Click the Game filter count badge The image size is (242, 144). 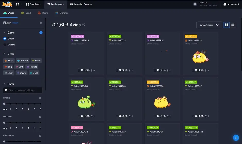[41, 33]
